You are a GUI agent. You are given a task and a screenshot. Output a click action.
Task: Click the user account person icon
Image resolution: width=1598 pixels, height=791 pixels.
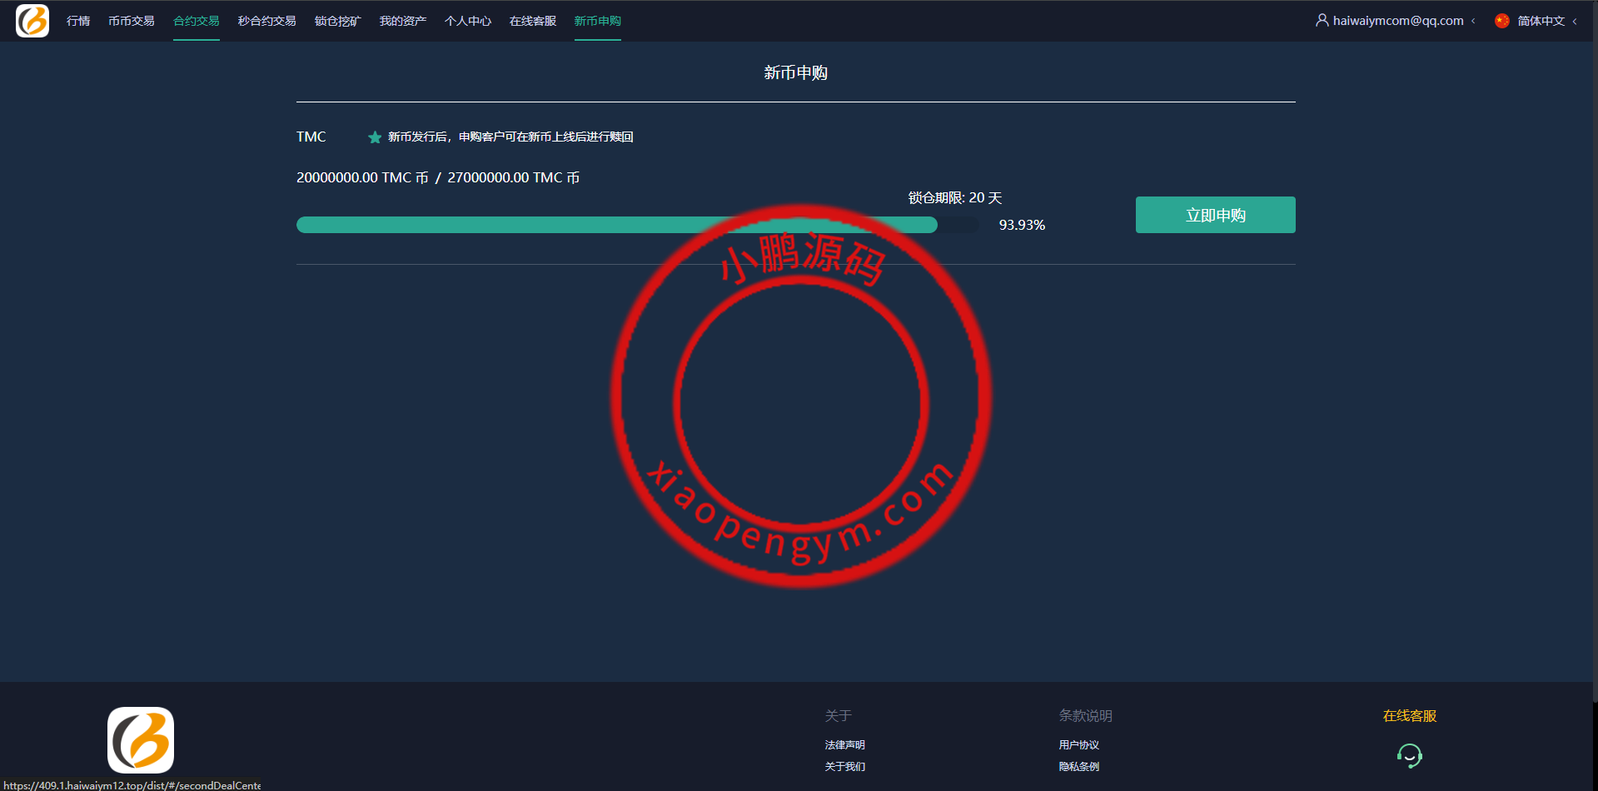click(1322, 20)
